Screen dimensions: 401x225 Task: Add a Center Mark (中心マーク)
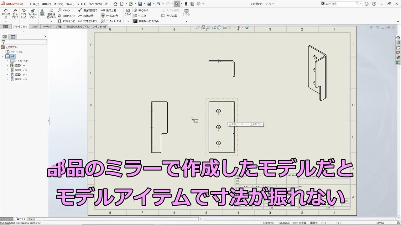click(x=141, y=10)
